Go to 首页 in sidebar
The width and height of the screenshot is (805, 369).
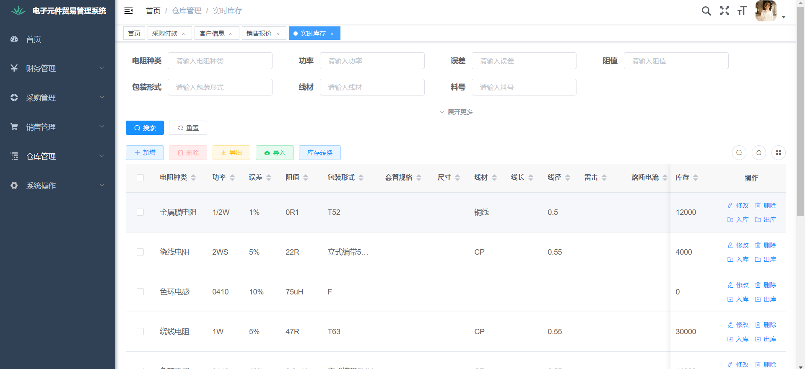[x=58, y=39]
